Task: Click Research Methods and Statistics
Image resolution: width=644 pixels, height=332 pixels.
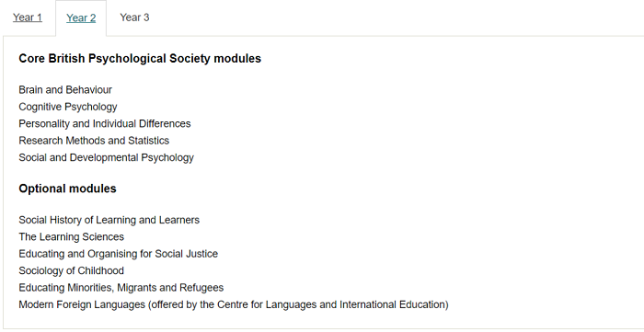Action: 94,141
